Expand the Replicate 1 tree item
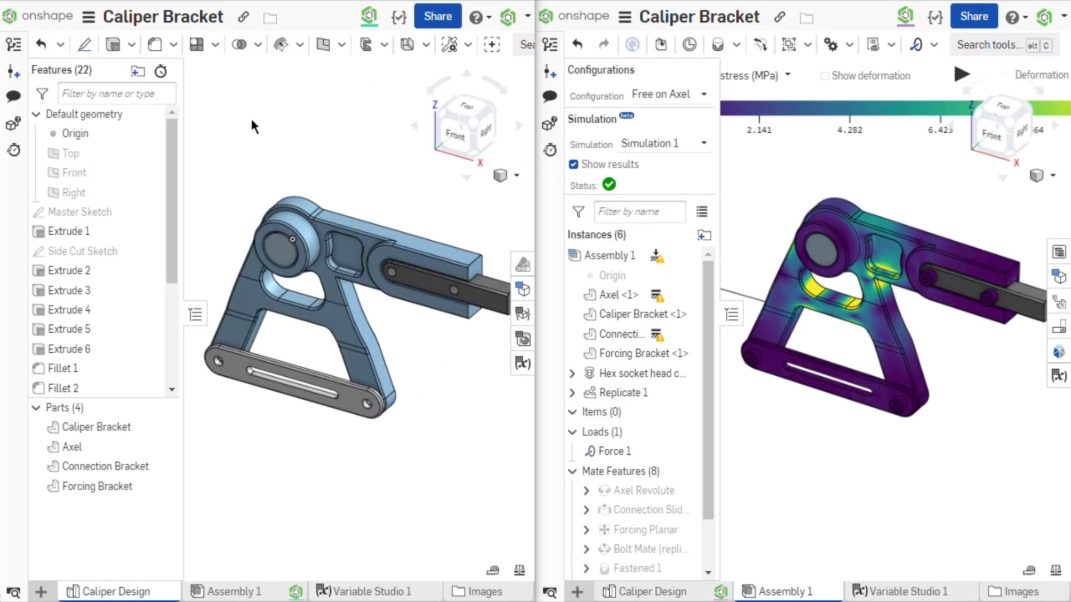Image resolution: width=1071 pixels, height=602 pixels. pyautogui.click(x=572, y=393)
